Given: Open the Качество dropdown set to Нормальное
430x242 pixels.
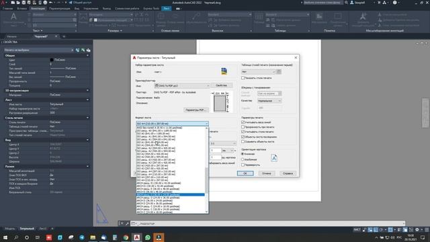Looking at the screenshot, I should point(269,101).
